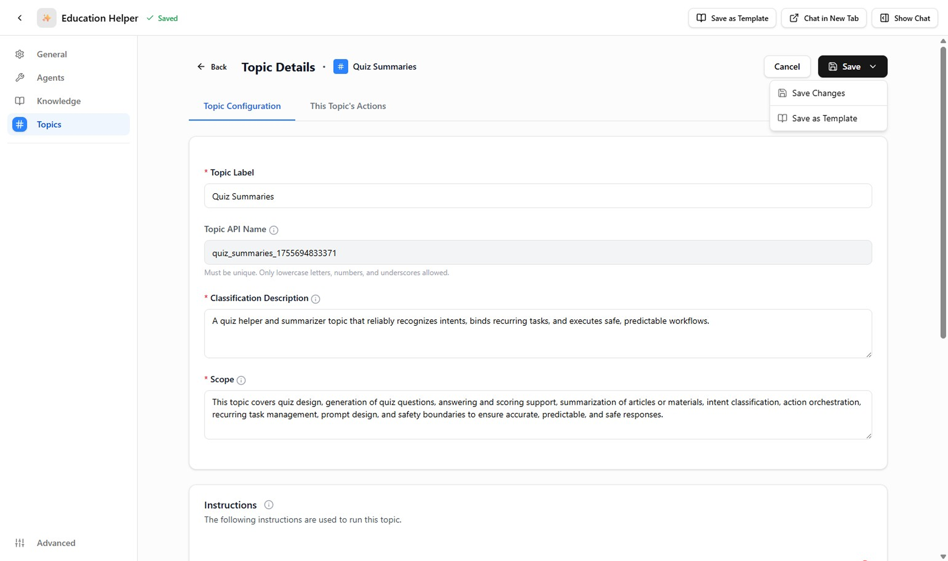Click the Scope info icon
The image size is (948, 561).
[x=241, y=380]
